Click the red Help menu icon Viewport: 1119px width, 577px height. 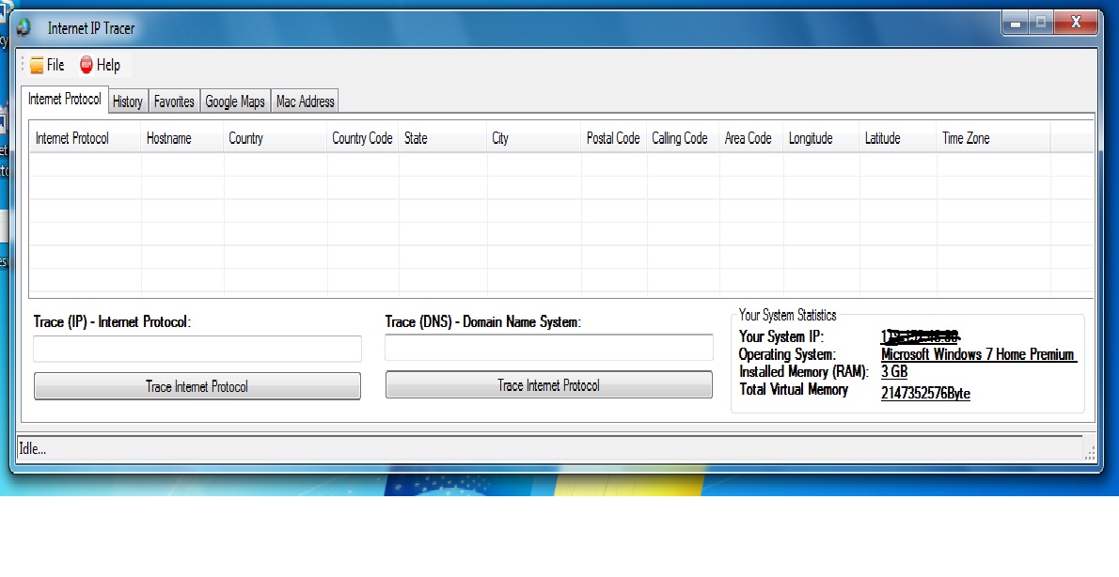[86, 65]
